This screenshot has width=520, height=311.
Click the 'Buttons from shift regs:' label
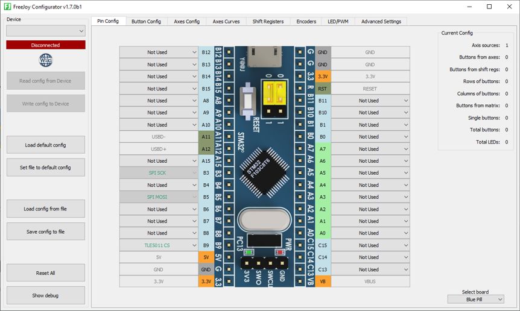tap(475, 69)
